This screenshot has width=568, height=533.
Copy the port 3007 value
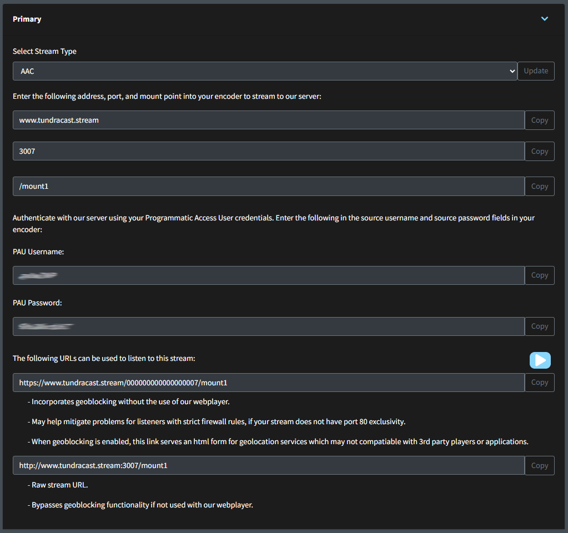[x=539, y=151]
